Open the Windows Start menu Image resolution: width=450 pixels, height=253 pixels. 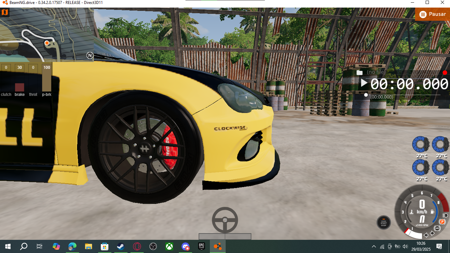click(x=8, y=246)
